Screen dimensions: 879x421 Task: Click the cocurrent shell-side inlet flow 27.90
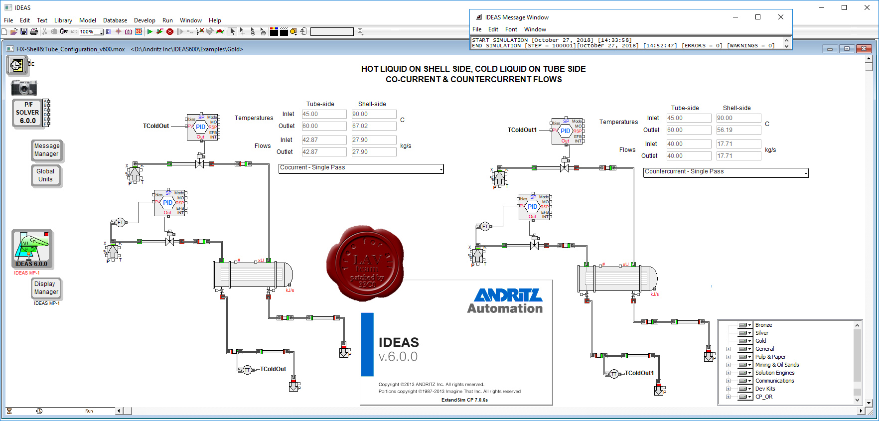[x=374, y=140]
